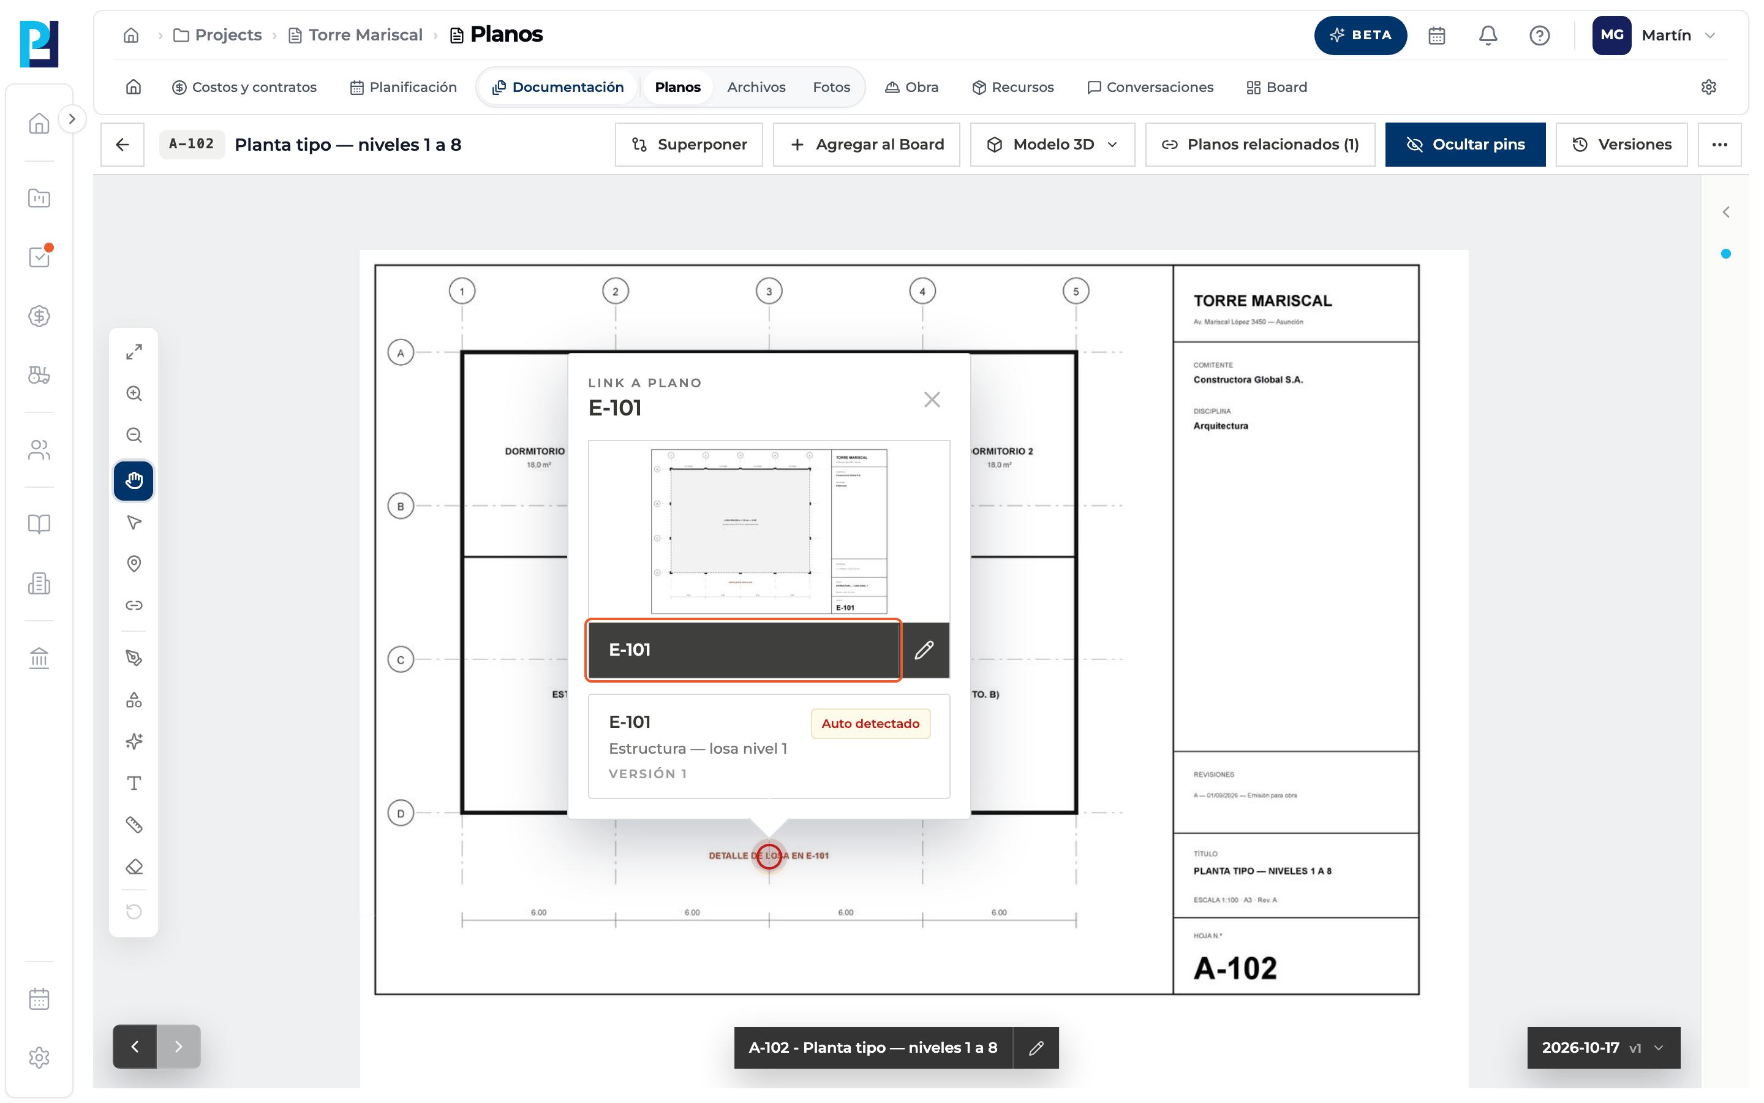The image size is (1764, 1103).
Task: Open notifications bell
Action: (1488, 35)
